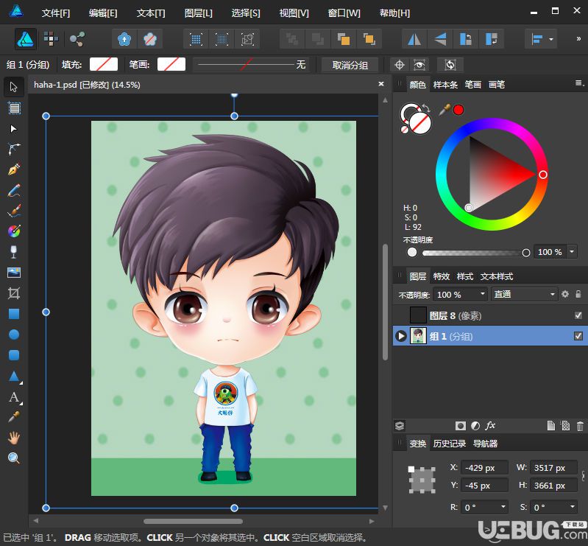The image size is (588, 546).
Task: Select the Pencil tool
Action: [x=14, y=191]
